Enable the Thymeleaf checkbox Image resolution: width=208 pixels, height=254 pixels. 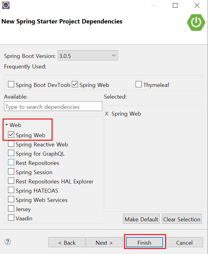pos(139,84)
